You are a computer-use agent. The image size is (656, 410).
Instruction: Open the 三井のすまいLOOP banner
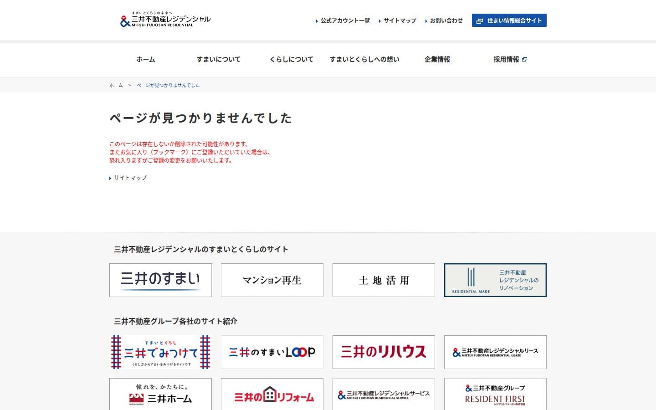(272, 352)
